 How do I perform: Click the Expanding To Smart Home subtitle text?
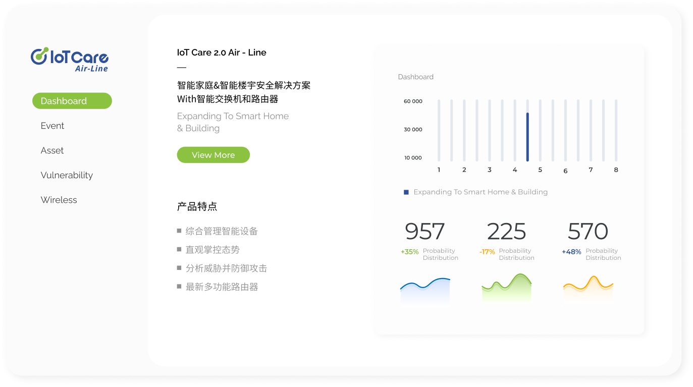[x=233, y=122]
